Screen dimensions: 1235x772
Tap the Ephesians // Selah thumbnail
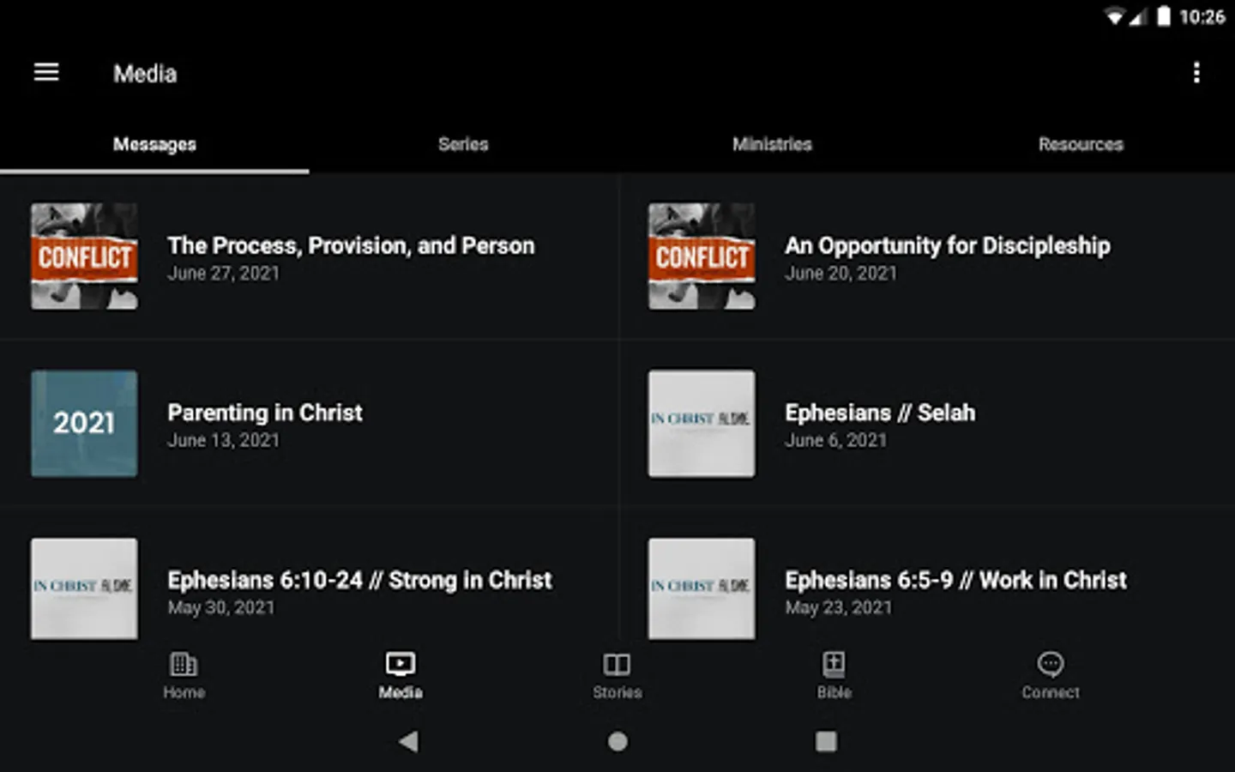[702, 424]
